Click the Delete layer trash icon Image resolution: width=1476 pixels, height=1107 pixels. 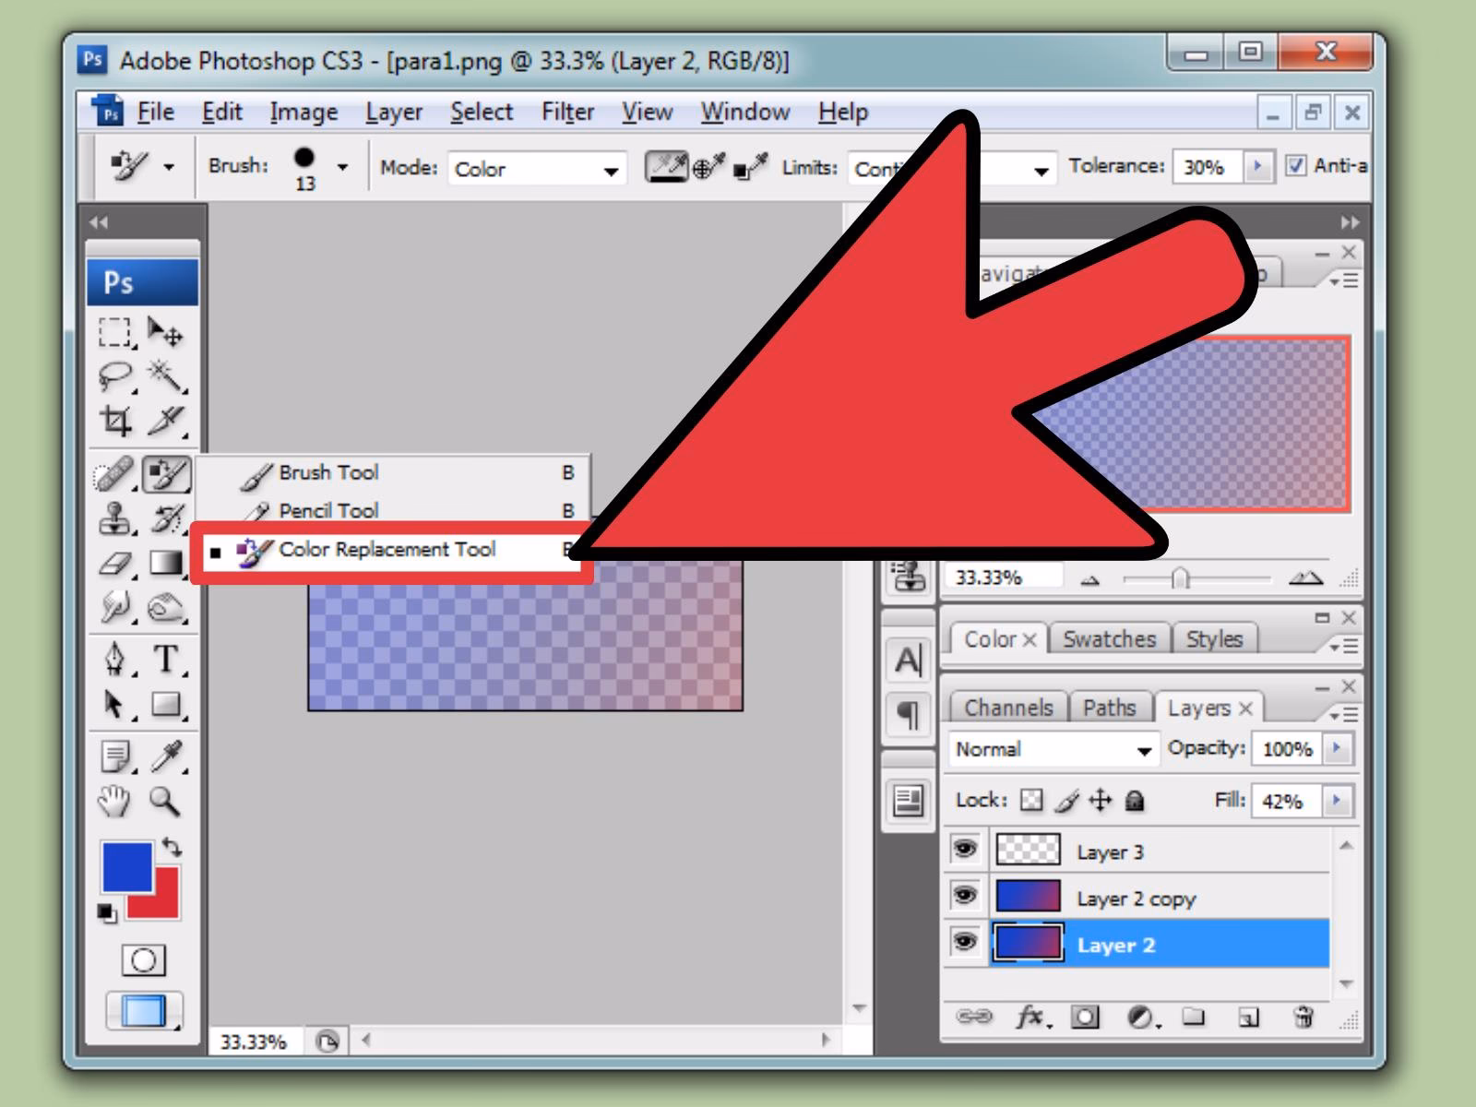click(1304, 1018)
